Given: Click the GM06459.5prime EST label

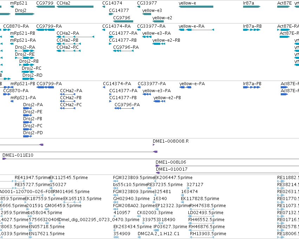Looking at the screenshot, I should [x=63, y=206].
